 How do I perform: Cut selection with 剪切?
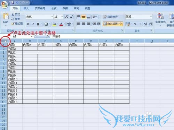click(x=16, y=15)
